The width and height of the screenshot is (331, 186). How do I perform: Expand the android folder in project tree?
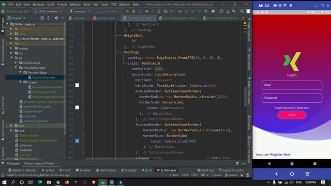pyautogui.click(x=11, y=39)
